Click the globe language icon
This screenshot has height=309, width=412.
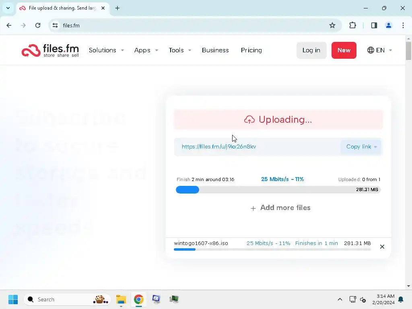pos(371,50)
